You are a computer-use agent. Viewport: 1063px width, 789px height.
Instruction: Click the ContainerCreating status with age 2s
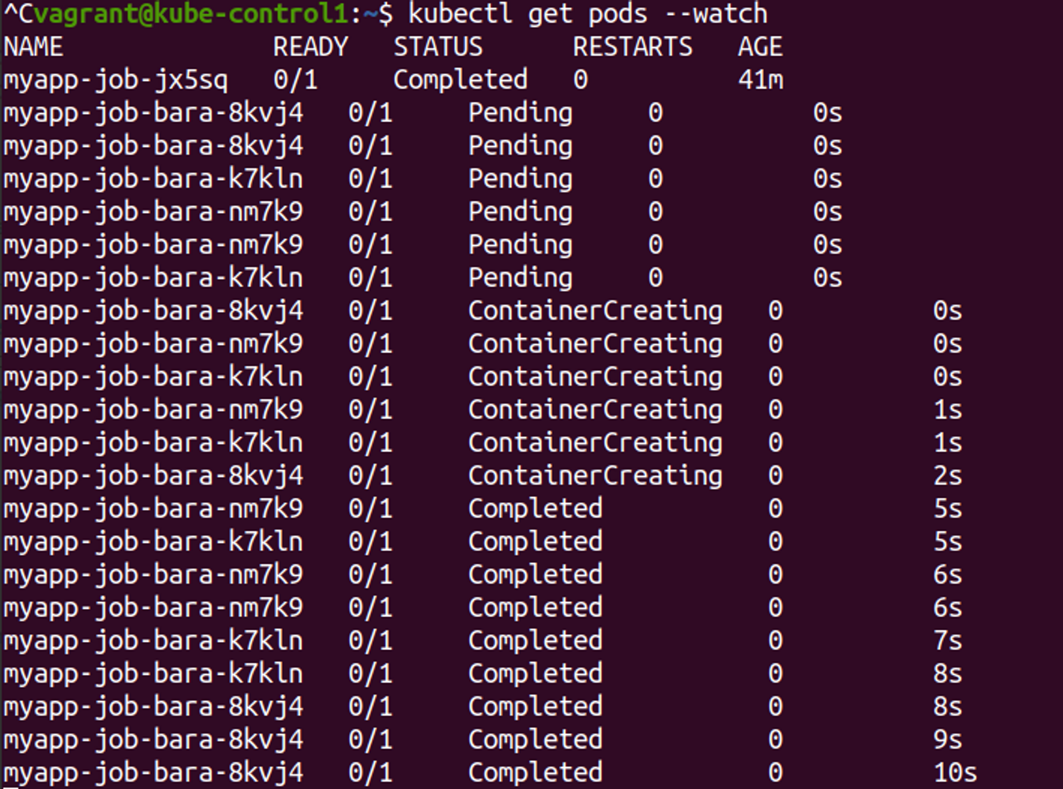(x=595, y=476)
